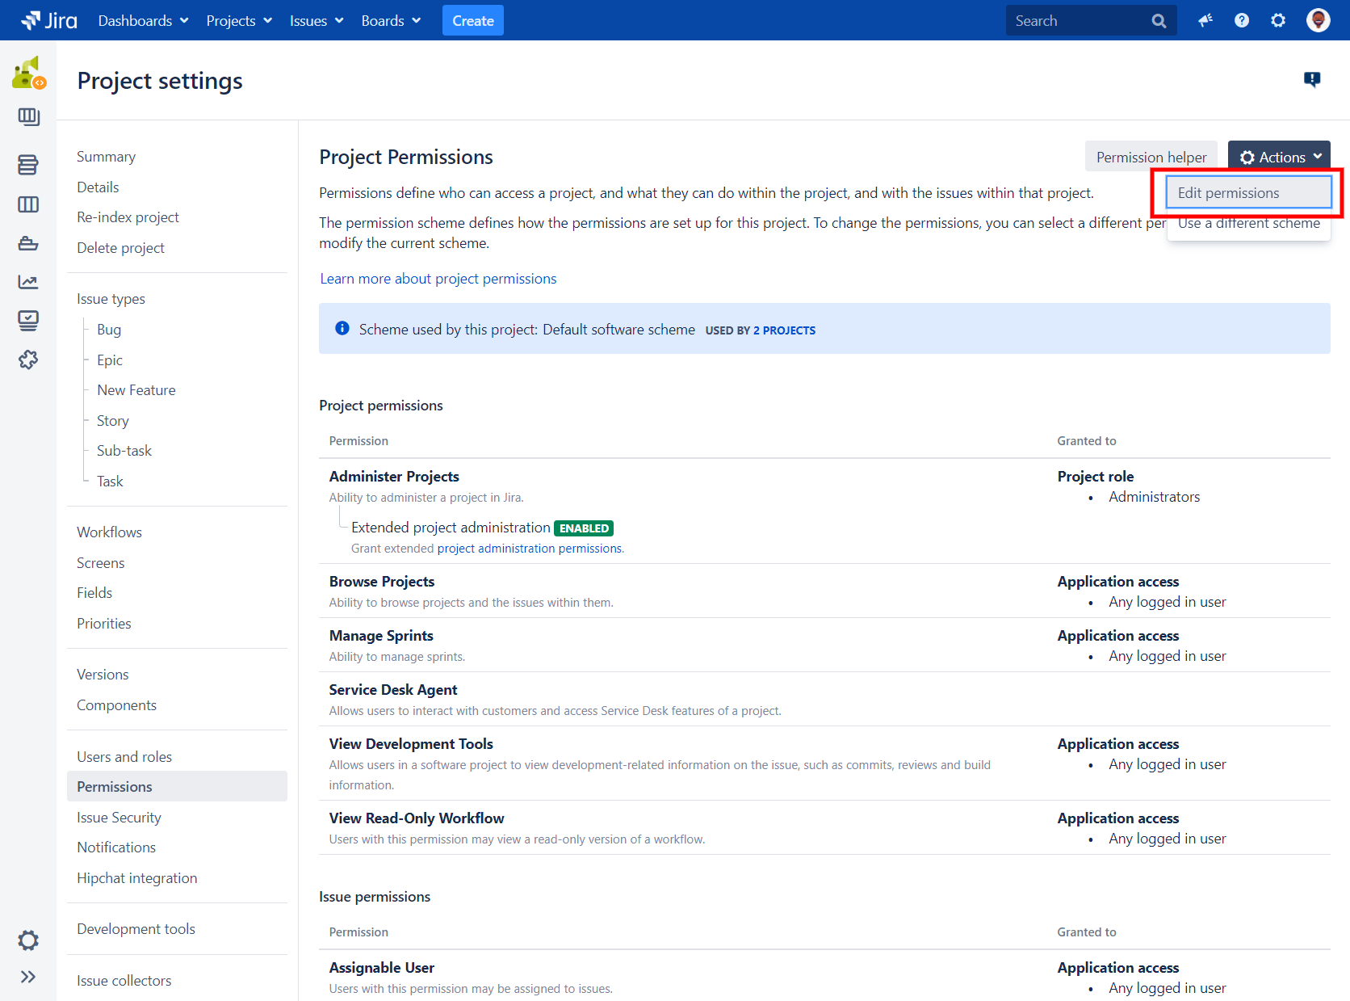
Task: Open your profile avatar menu
Action: click(1318, 20)
